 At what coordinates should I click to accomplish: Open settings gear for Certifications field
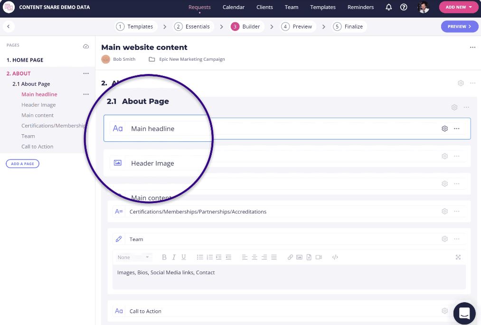[x=444, y=212]
